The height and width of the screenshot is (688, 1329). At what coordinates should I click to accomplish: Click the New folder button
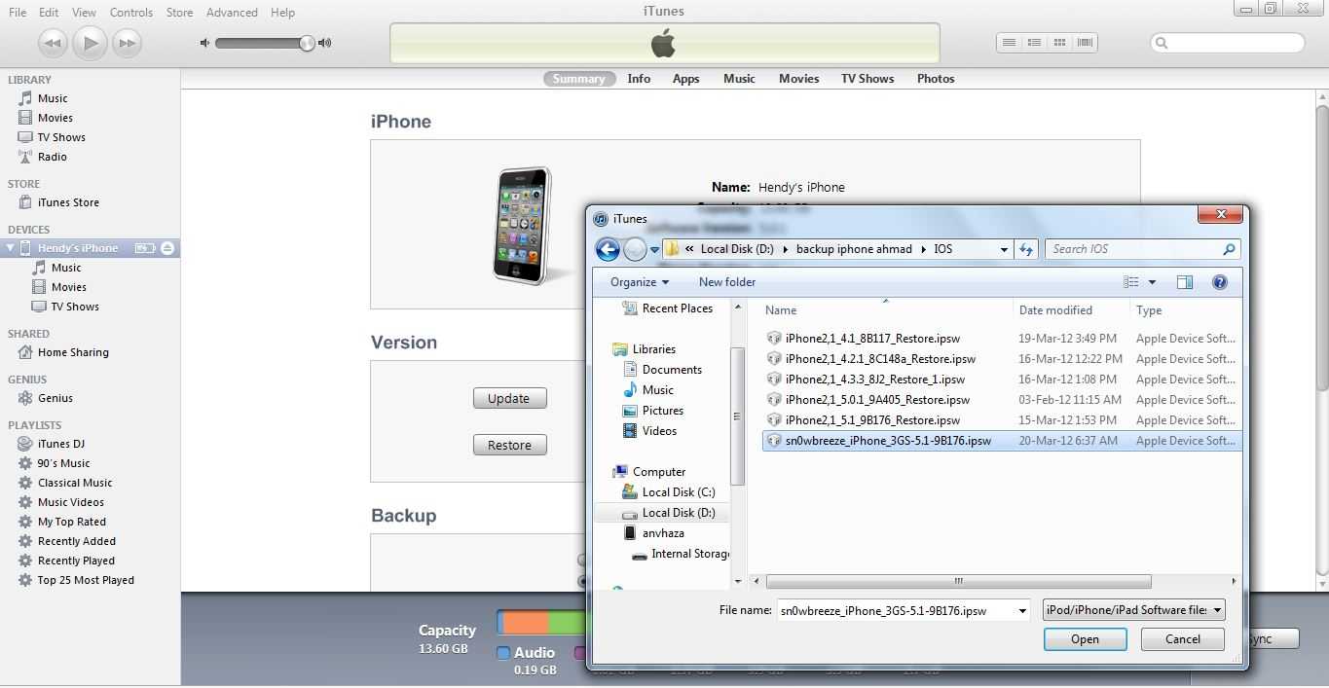point(727,282)
